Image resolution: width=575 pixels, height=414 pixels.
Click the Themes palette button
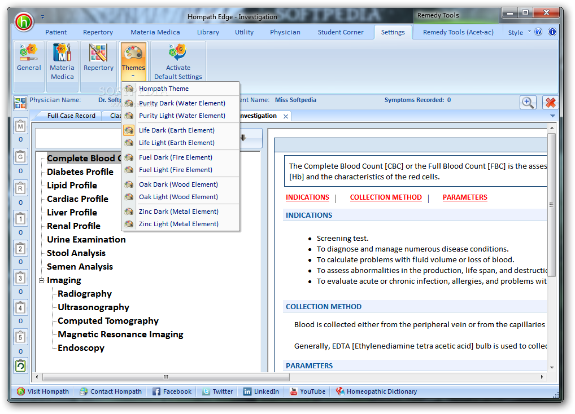tap(133, 61)
